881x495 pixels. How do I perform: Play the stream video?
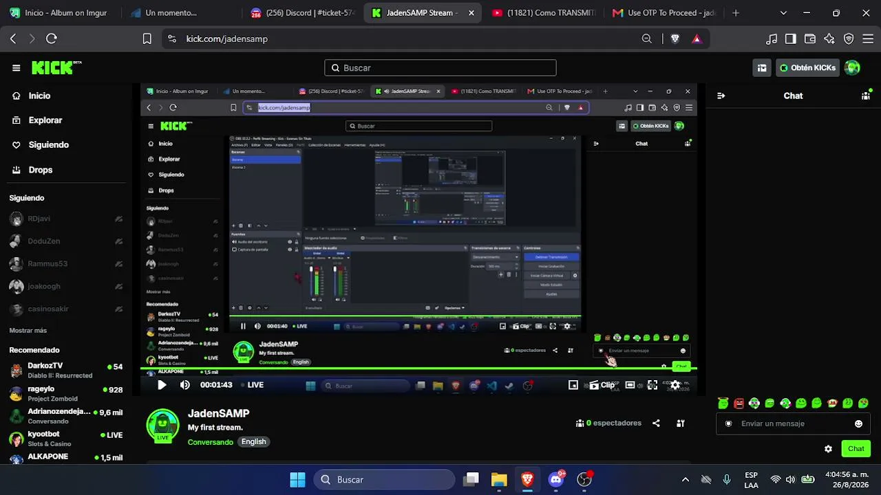tap(162, 385)
